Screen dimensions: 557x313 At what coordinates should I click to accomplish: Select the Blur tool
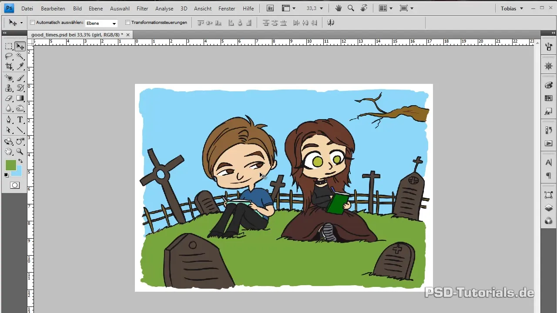coord(9,108)
